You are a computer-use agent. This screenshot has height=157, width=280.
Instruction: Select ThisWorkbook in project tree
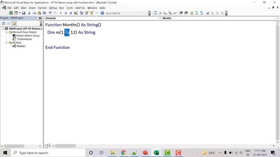click(24, 39)
